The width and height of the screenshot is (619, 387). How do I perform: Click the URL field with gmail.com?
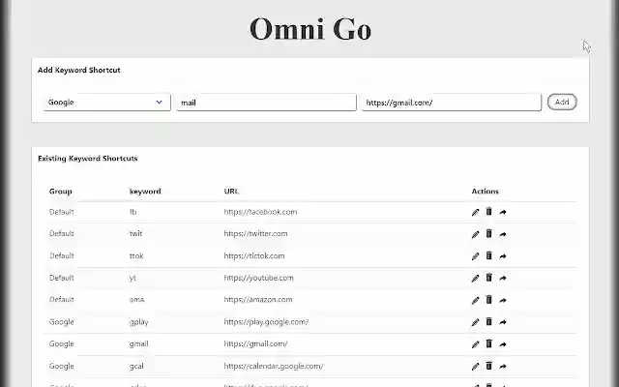451,102
